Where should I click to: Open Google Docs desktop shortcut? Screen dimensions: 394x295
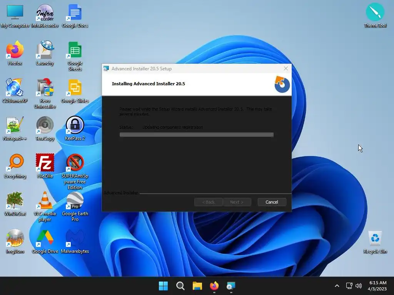(75, 15)
